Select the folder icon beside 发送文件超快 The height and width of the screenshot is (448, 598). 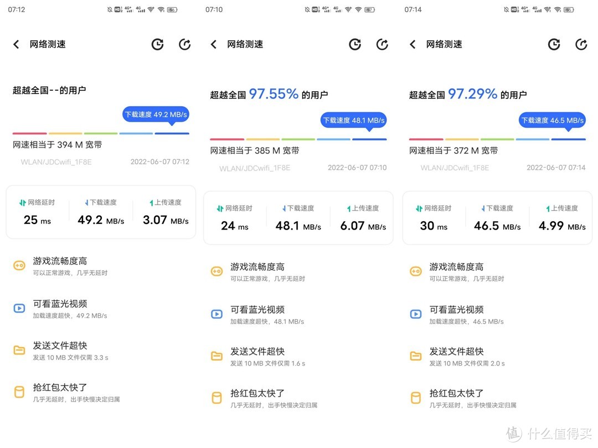(19, 351)
